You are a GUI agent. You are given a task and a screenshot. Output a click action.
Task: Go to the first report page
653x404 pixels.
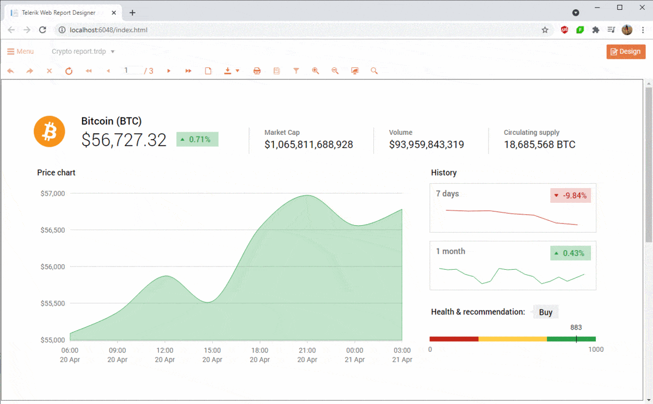[89, 71]
